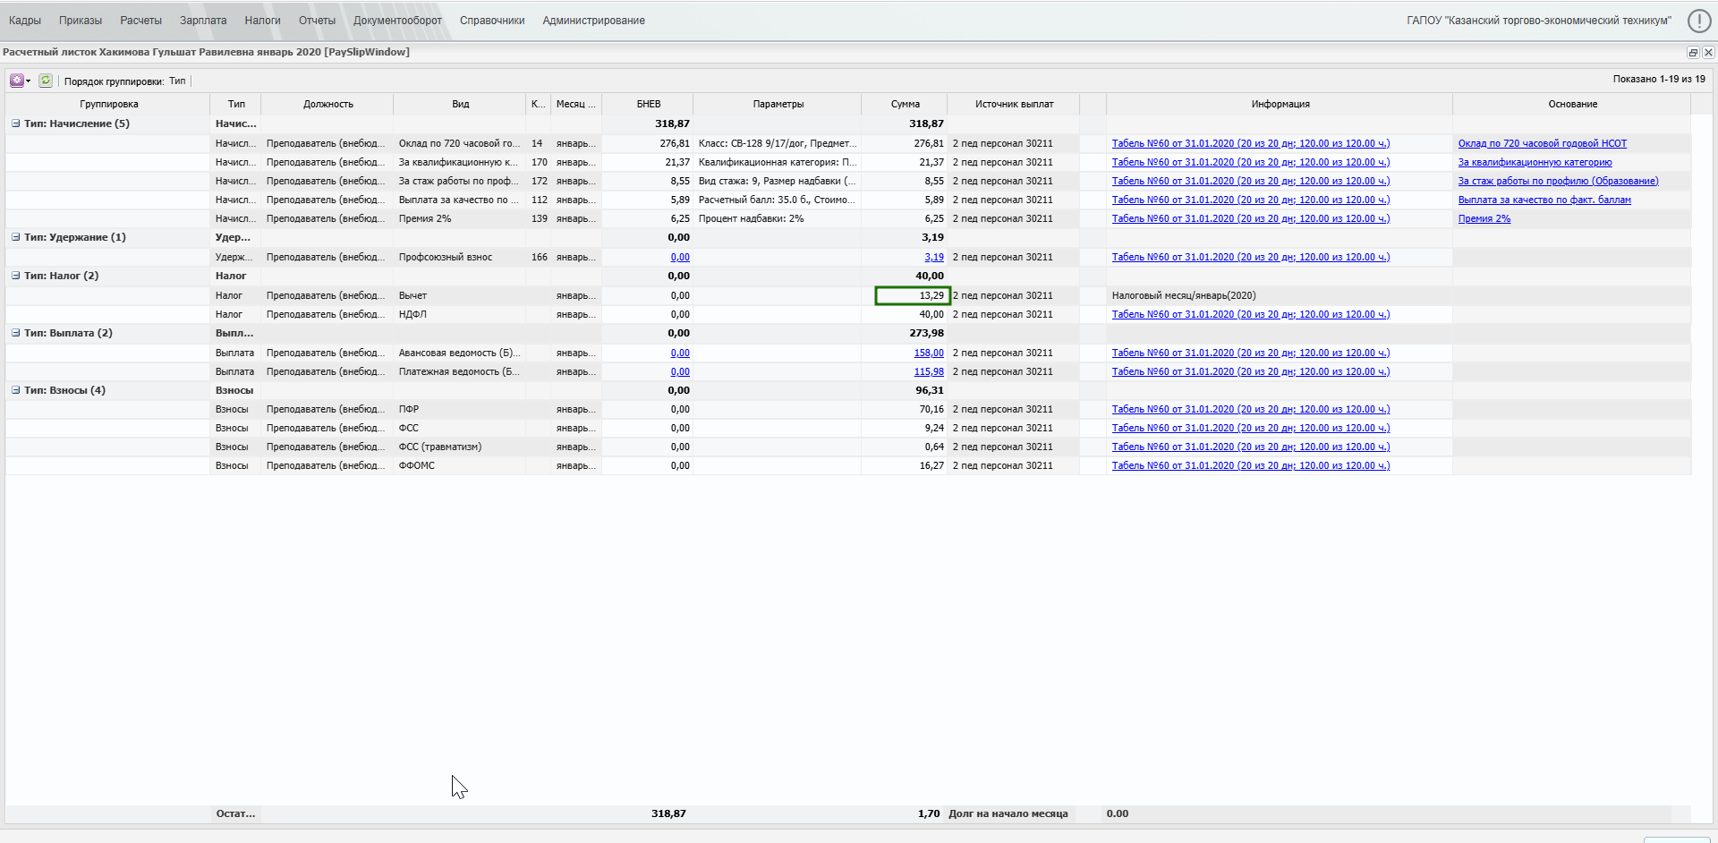
Task: Open Табель №60 link in Профсоюзный взнос row
Action: (1251, 257)
